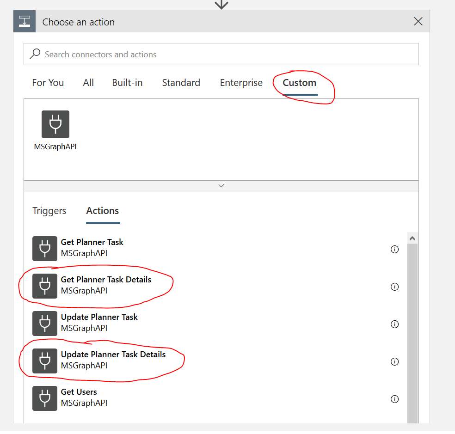Close the Choose an action panel

418,22
